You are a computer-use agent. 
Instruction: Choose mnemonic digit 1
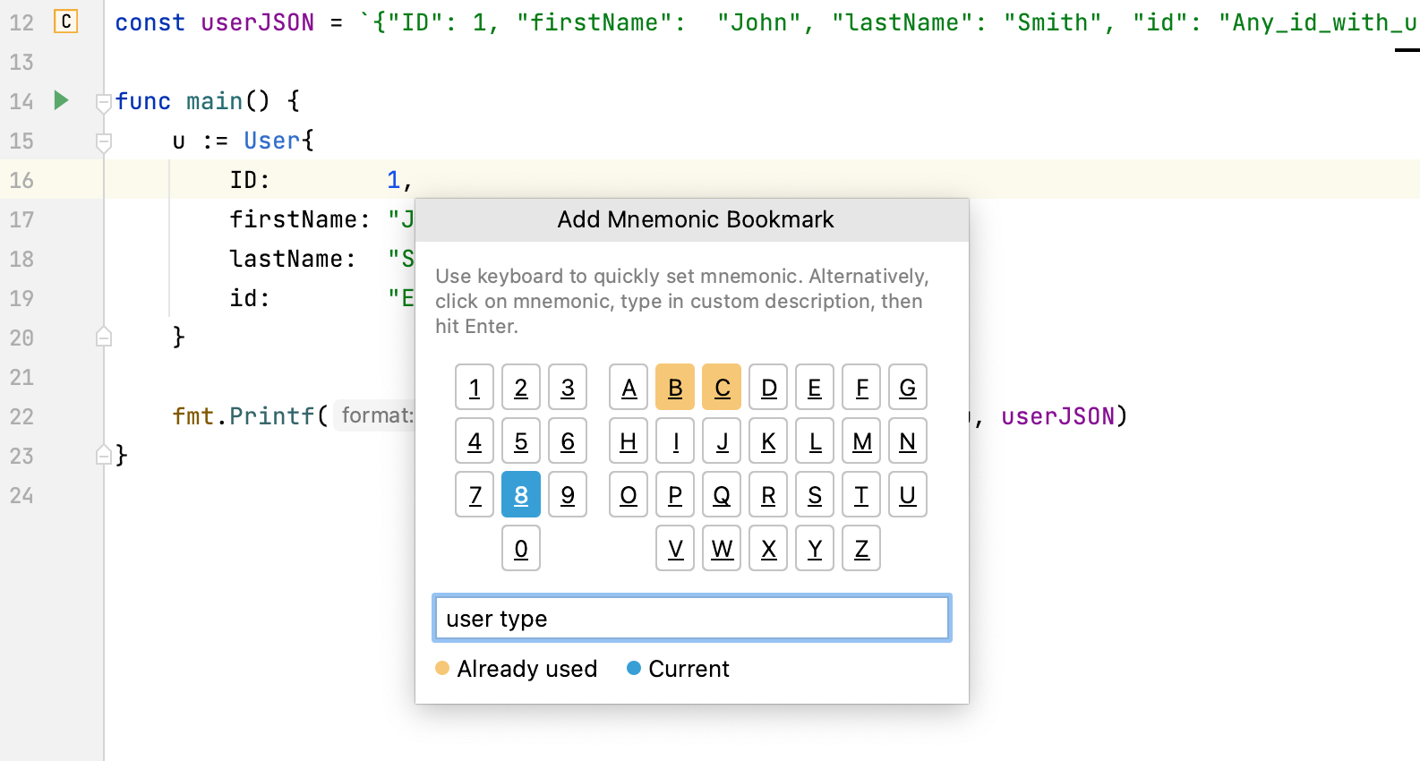tap(475, 387)
